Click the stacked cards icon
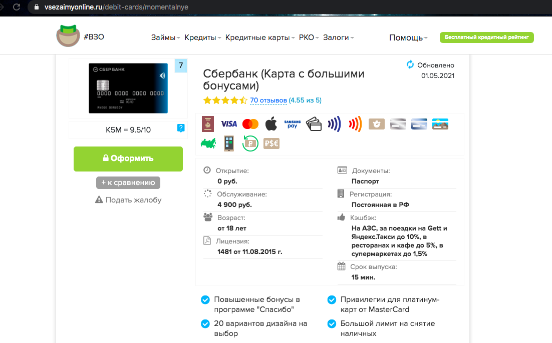 coord(314,124)
